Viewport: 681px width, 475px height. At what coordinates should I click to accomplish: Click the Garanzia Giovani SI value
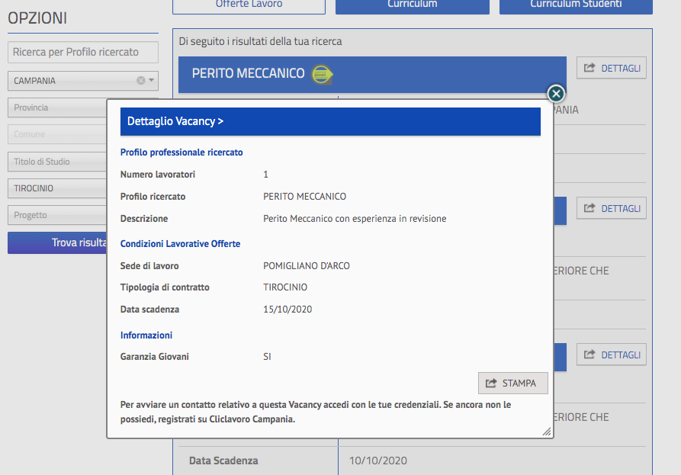267,357
